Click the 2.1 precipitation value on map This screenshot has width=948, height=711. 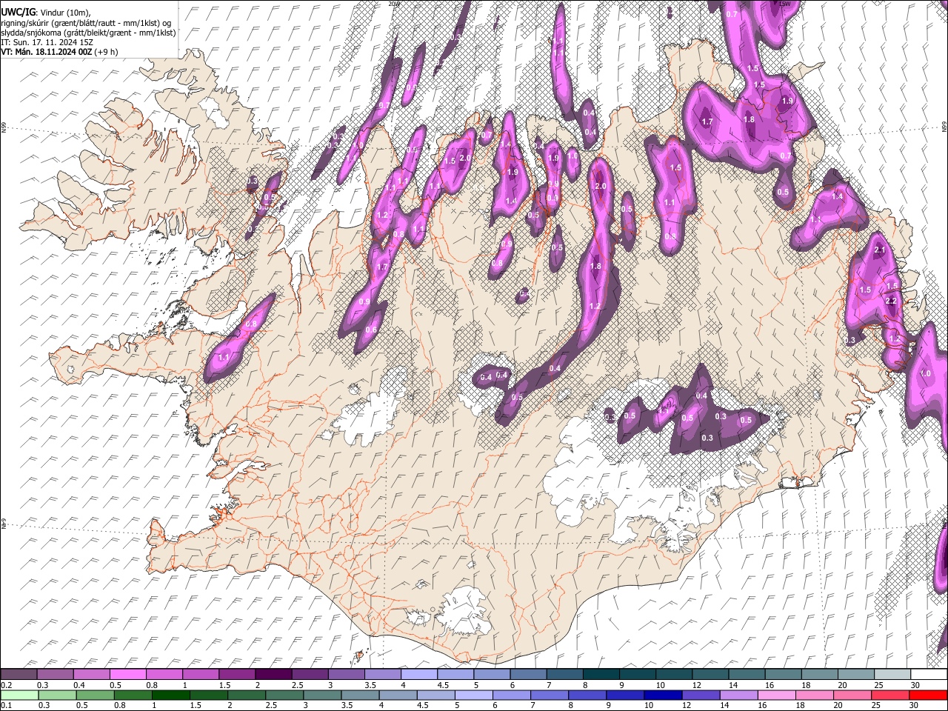[880, 251]
